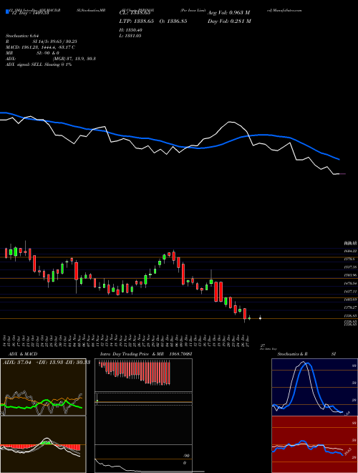Viewport: 358px width, 473px height.
Task: Click the "-90" label in MR panel
Action: pos(185,456)
